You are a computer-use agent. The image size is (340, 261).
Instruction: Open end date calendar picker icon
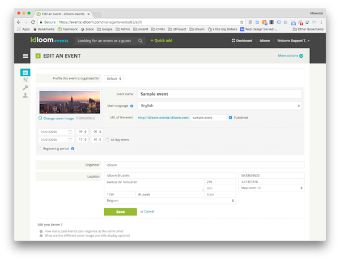point(70,140)
